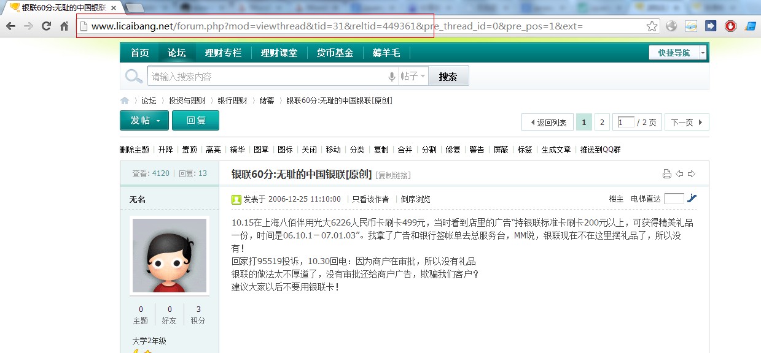
Task: Open the 货币基金 navigation item
Action: tap(335, 53)
